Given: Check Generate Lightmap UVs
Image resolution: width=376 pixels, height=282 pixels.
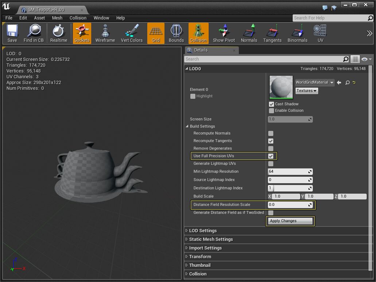Looking at the screenshot, I should click(x=271, y=164).
